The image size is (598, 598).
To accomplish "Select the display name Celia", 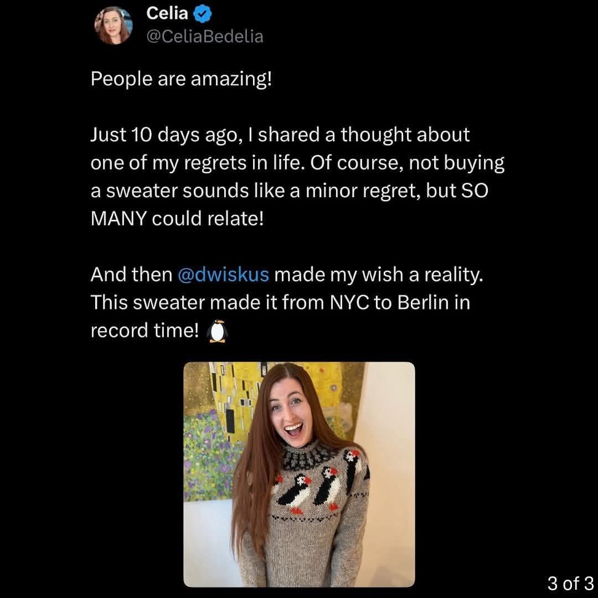I will (x=167, y=14).
